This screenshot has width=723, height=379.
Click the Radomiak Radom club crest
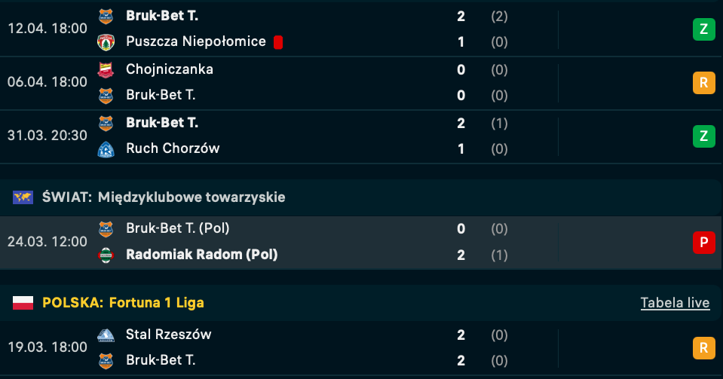click(x=106, y=255)
